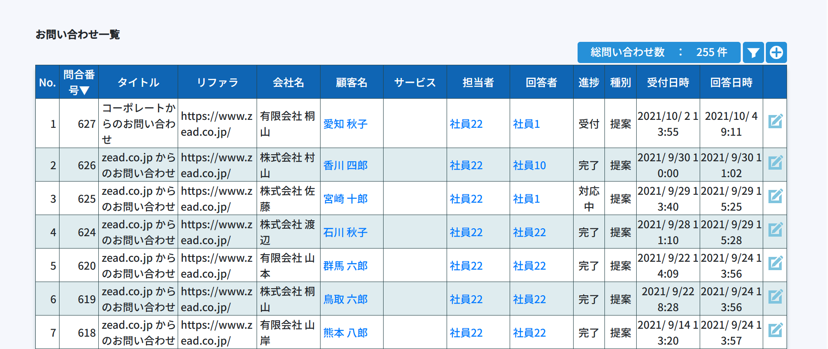Click the 総問い合わせ数 255件 button
The width and height of the screenshot is (828, 349).
[x=659, y=53]
